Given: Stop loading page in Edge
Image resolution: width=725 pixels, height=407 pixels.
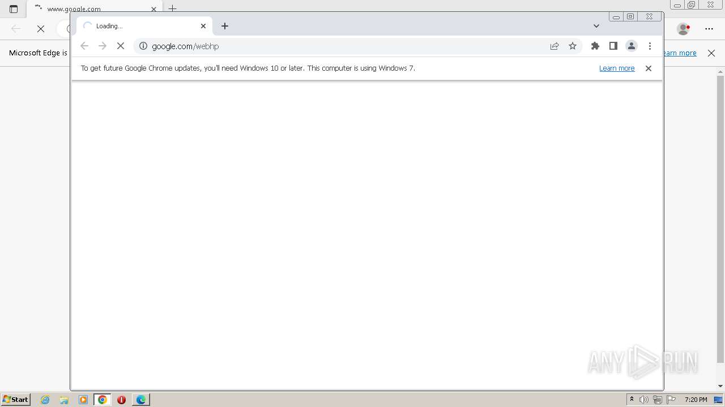Looking at the screenshot, I should (x=41, y=28).
